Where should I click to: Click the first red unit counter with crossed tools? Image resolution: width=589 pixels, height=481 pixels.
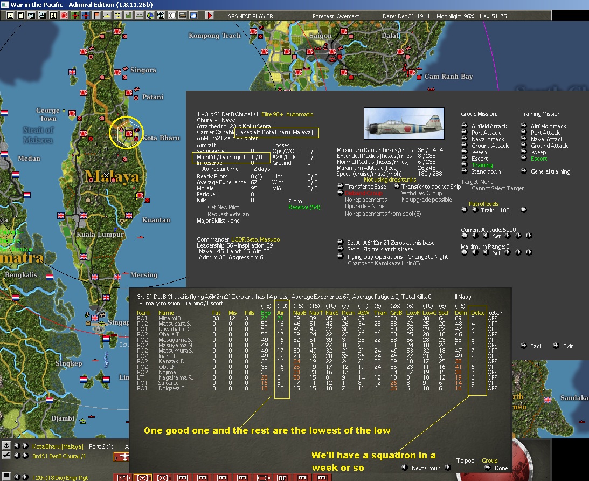tap(123, 478)
